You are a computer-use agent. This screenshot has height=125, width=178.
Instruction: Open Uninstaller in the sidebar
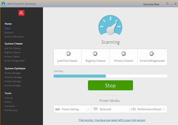pyautogui.click(x=10, y=106)
